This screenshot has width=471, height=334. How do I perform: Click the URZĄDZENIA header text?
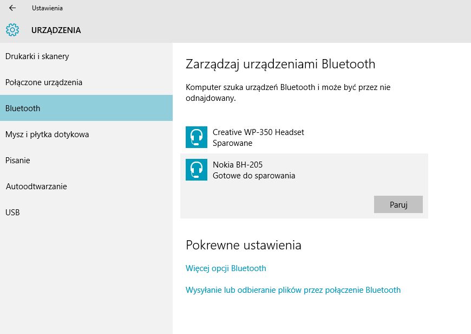click(x=56, y=30)
